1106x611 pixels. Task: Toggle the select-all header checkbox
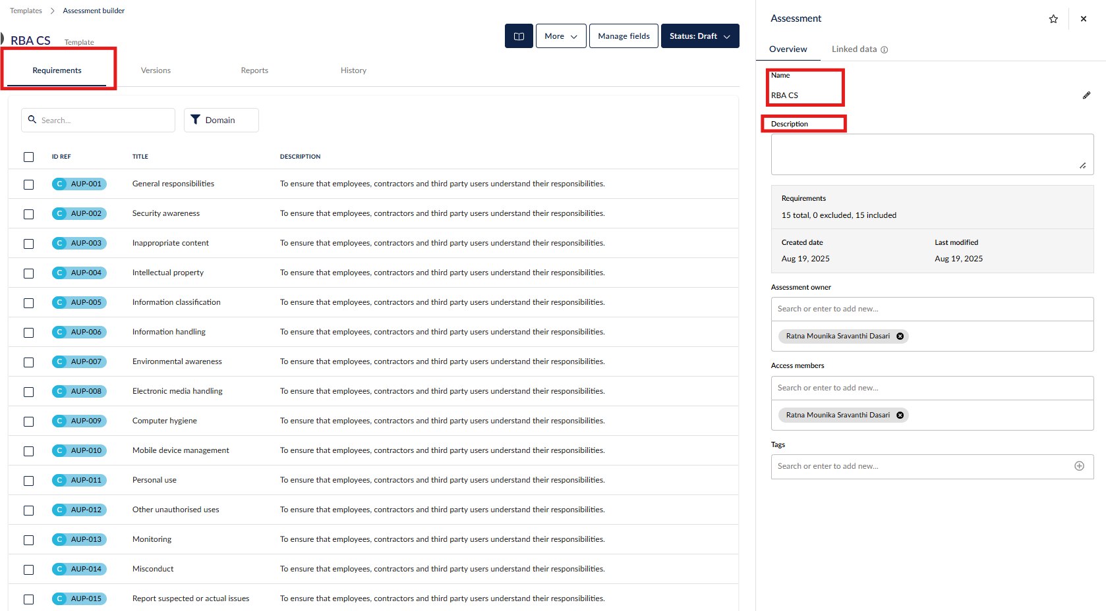pyautogui.click(x=29, y=157)
